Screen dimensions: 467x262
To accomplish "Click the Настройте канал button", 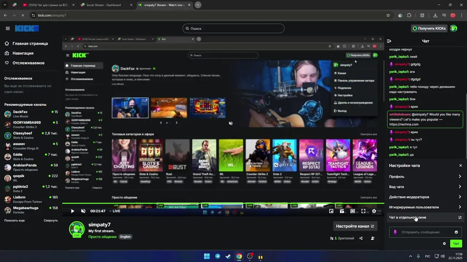I will [x=355, y=226].
